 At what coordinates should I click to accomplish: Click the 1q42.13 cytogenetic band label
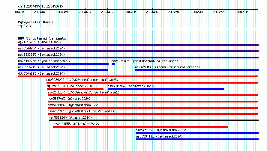[x=24, y=26]
